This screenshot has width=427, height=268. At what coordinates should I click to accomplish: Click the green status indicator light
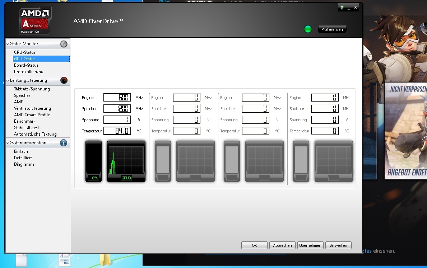[x=308, y=29]
